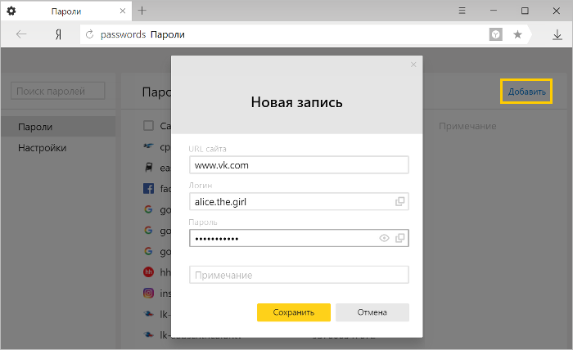
Task: Click the Yandex protect icon in address bar
Action: (x=495, y=34)
